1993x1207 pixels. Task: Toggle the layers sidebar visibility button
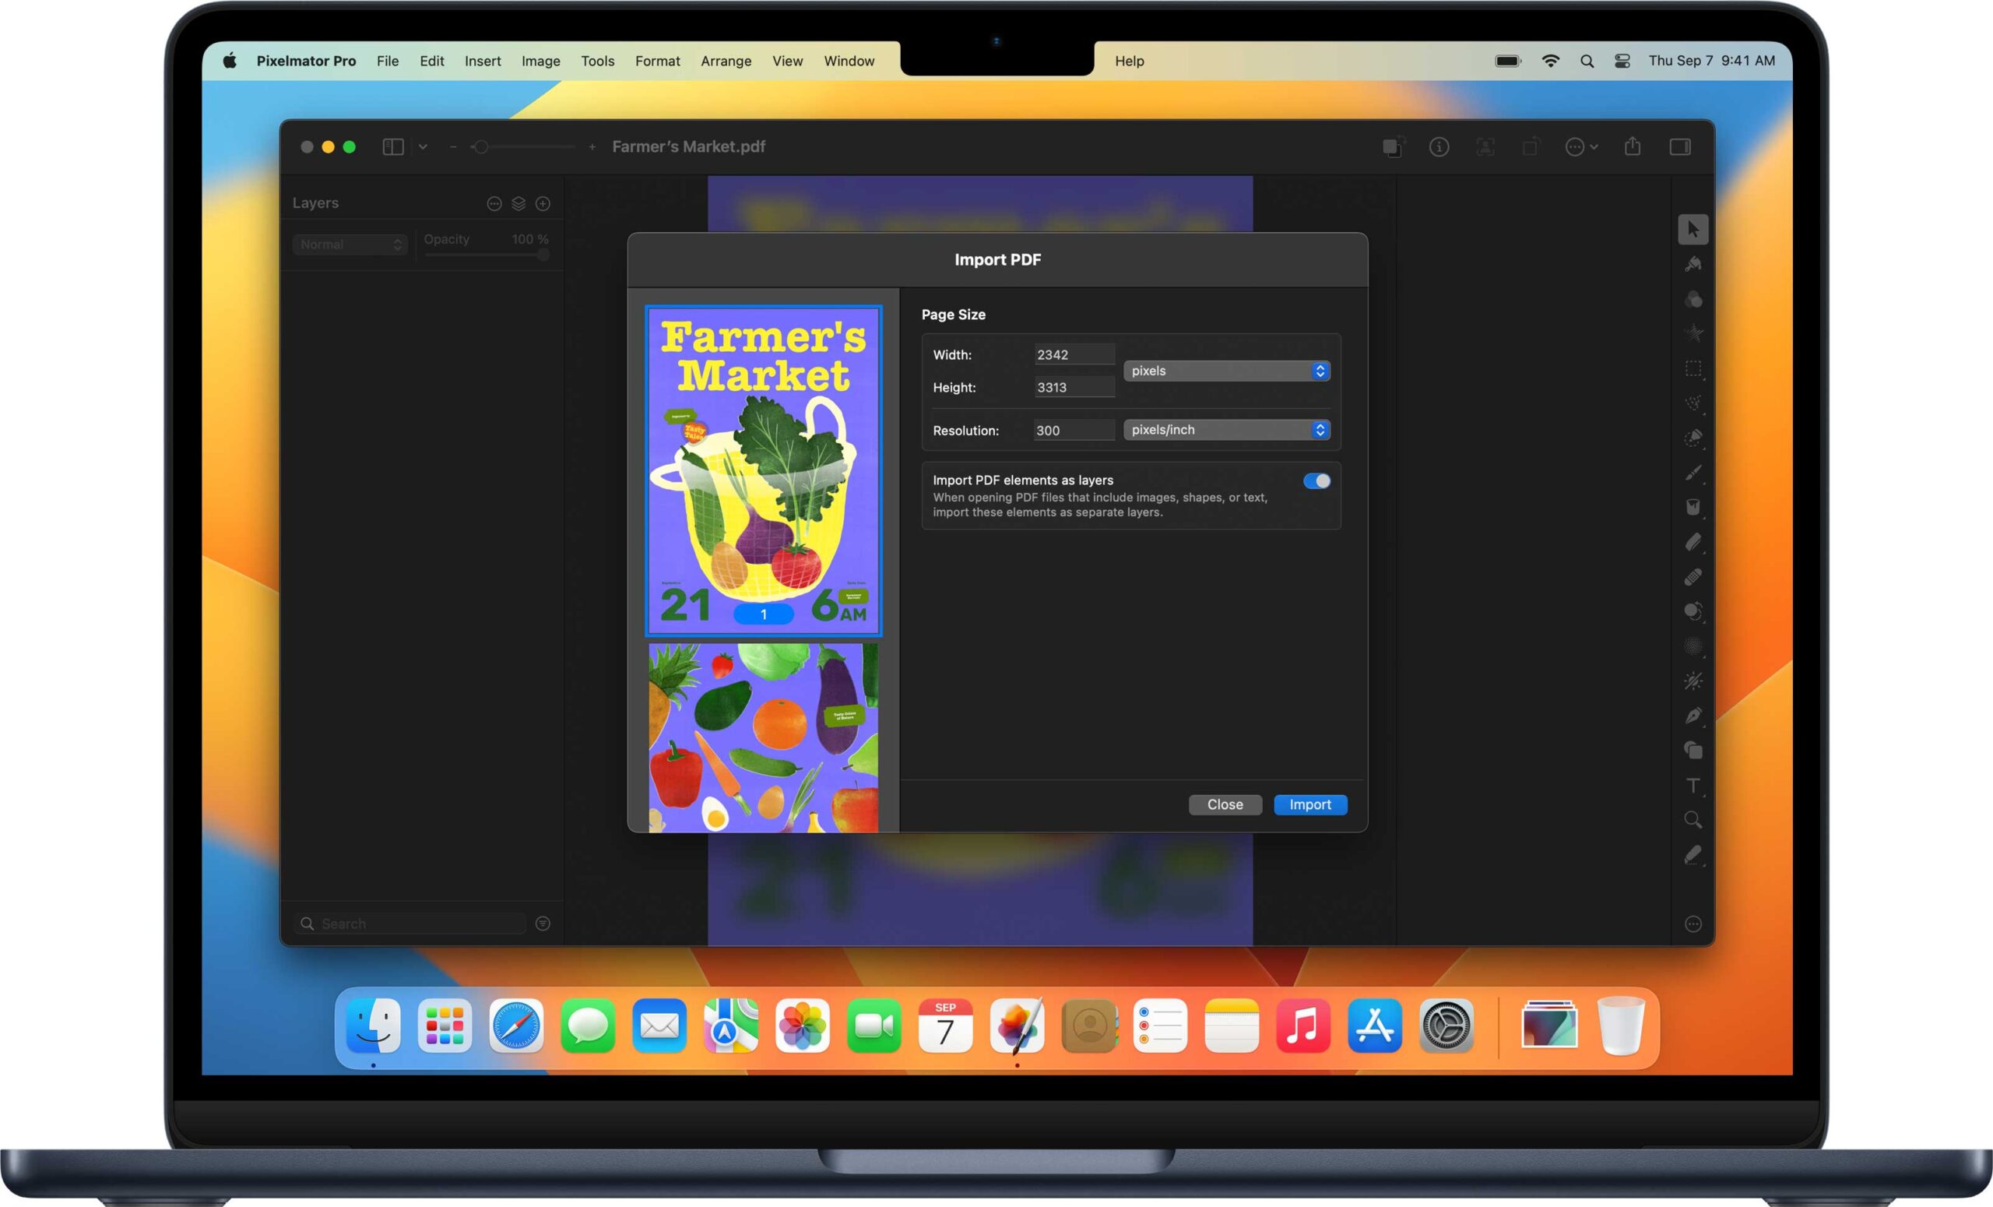point(393,146)
